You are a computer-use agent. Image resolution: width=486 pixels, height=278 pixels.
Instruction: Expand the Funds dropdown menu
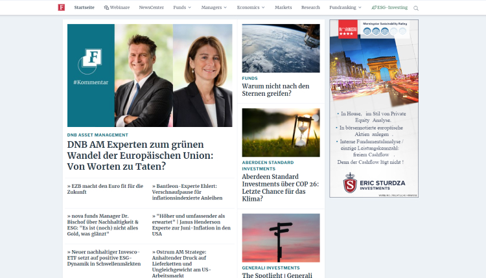(182, 7)
